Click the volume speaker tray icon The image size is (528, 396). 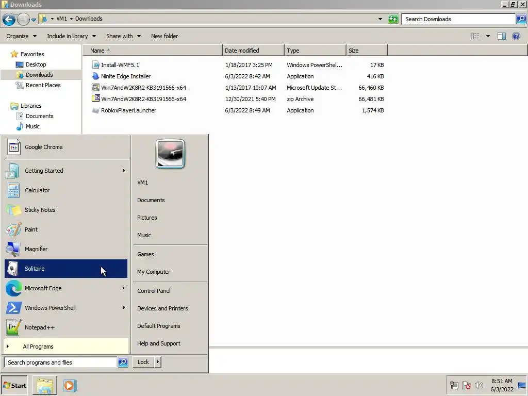[478, 385]
